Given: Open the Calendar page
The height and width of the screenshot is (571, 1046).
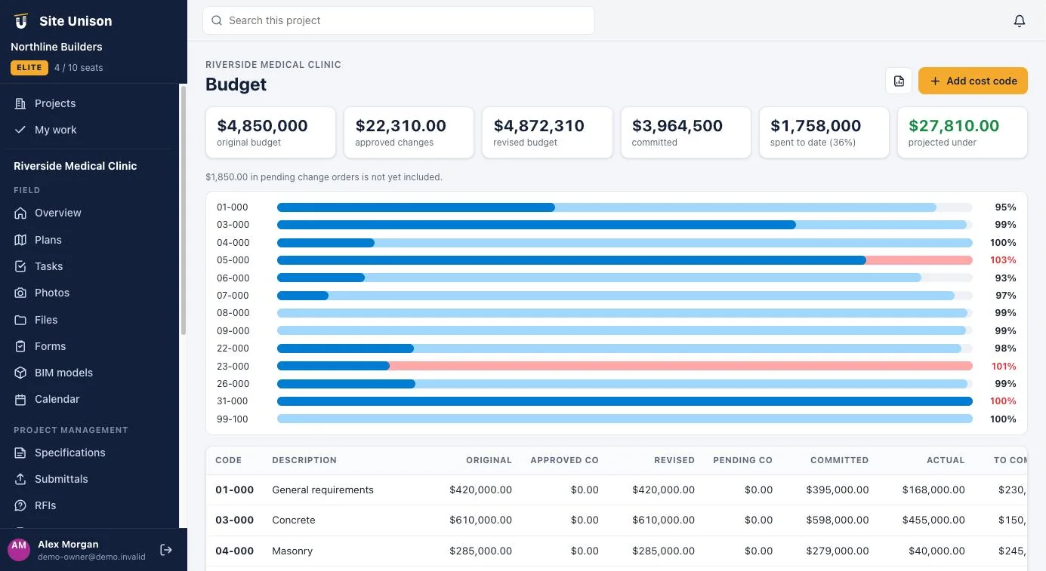Looking at the screenshot, I should click(x=91, y=399).
